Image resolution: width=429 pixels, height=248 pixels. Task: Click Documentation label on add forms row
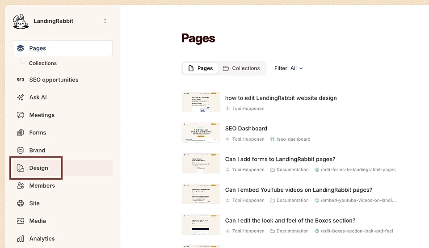point(292,170)
